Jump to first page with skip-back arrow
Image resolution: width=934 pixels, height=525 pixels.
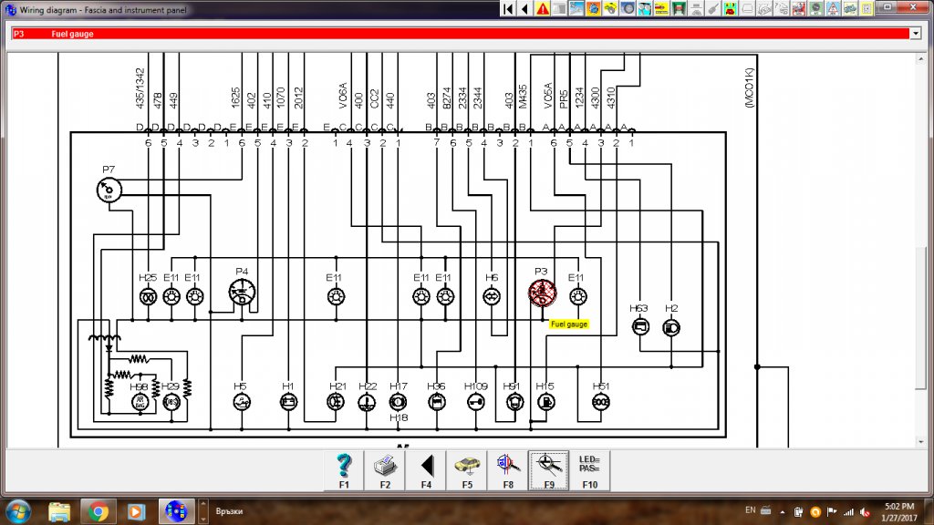[x=507, y=8]
